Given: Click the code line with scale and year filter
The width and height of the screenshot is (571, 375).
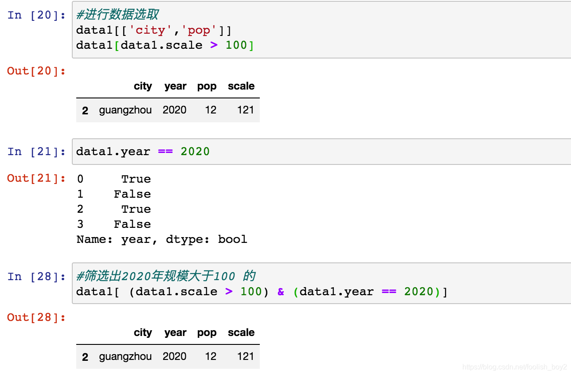Looking at the screenshot, I should [262, 292].
